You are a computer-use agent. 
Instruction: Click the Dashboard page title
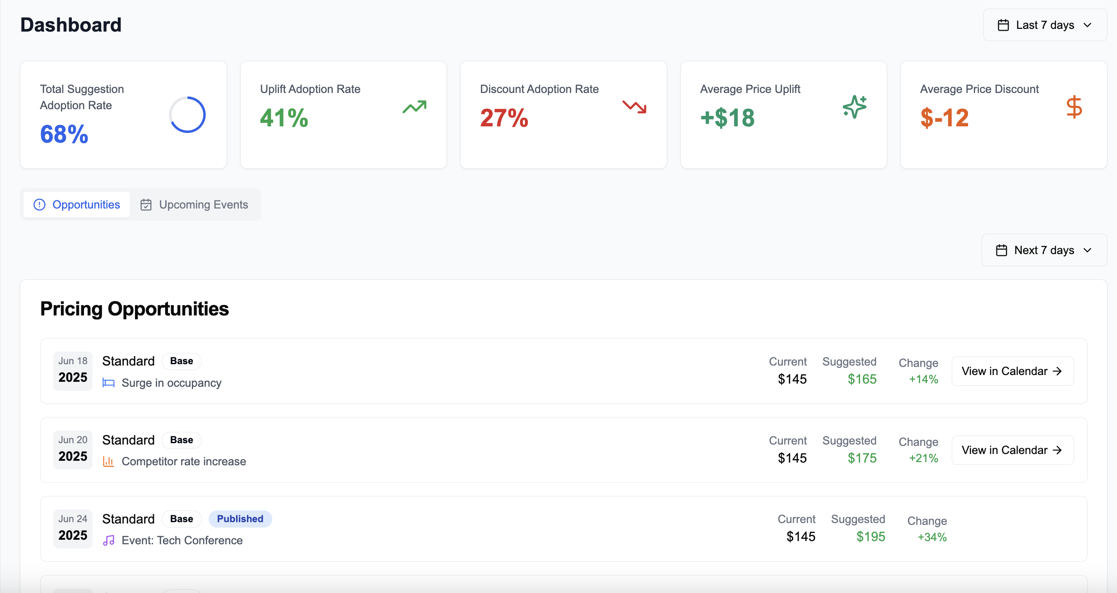tap(71, 25)
